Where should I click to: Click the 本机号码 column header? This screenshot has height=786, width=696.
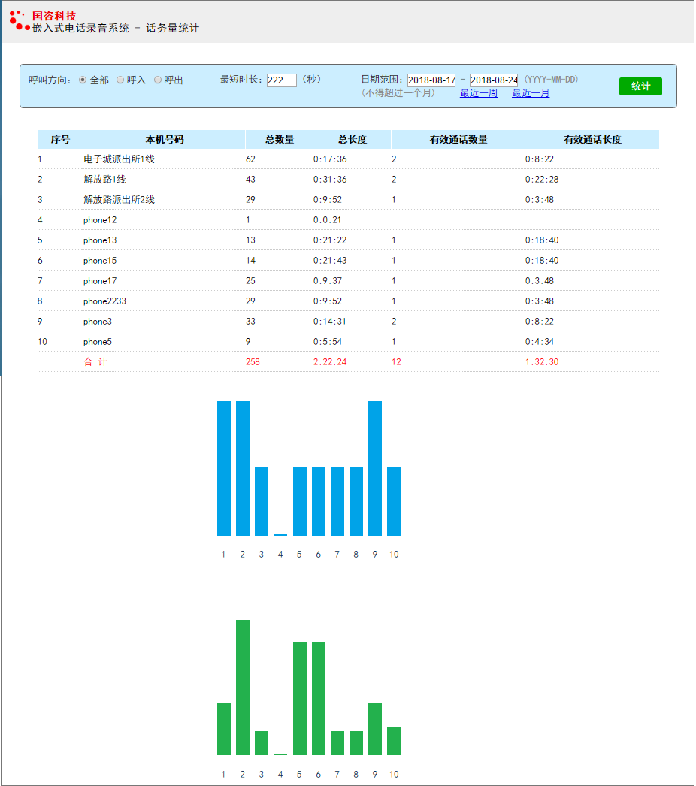tap(165, 139)
